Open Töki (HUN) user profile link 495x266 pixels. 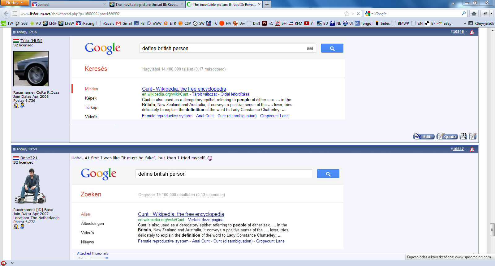pos(31,41)
